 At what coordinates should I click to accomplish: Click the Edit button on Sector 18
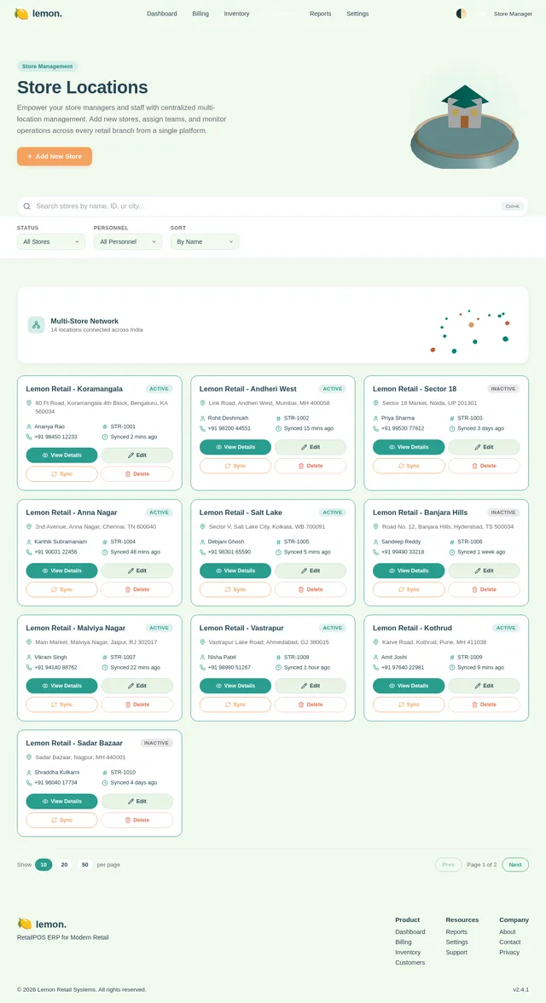click(484, 447)
